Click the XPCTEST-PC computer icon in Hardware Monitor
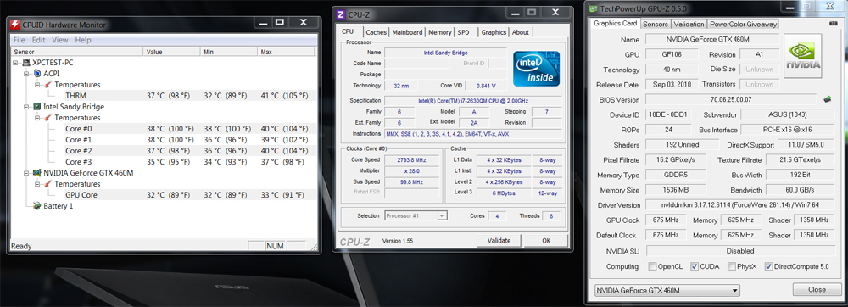This screenshot has height=307, width=848. (x=26, y=63)
